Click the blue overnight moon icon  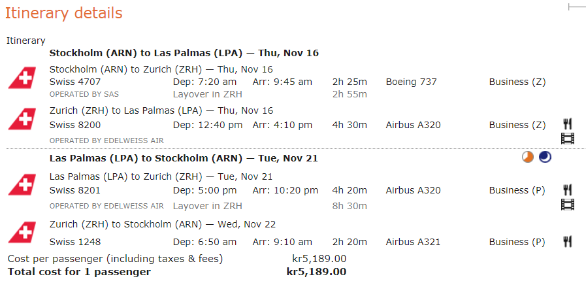544,158
